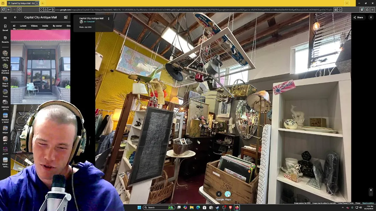This screenshot has height=211, width=376.
Task: Open the storefront entrance photo thumbnail
Action: [41, 67]
